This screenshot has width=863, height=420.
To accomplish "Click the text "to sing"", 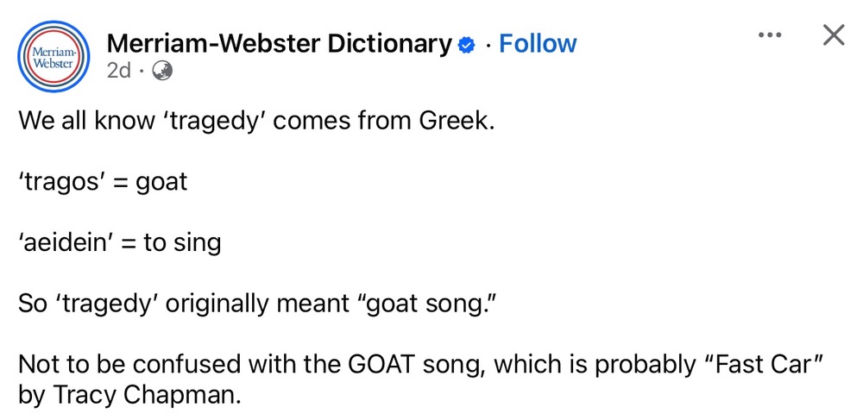I will pos(182,243).
